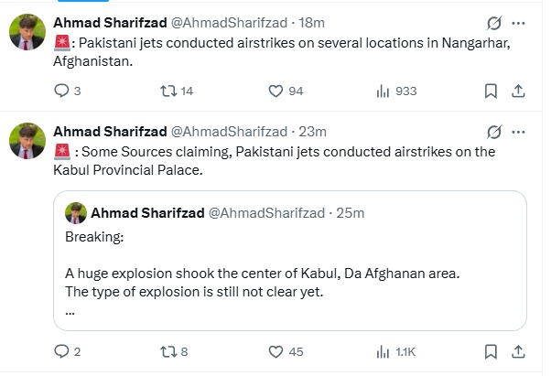View analytics showing 1.1K views
Screen dimensions: 551x376
pos(383,351)
